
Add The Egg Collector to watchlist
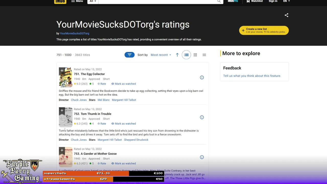(62, 71)
